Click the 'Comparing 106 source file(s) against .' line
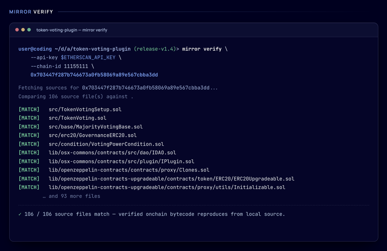The width and height of the screenshot is (387, 251). (76, 97)
